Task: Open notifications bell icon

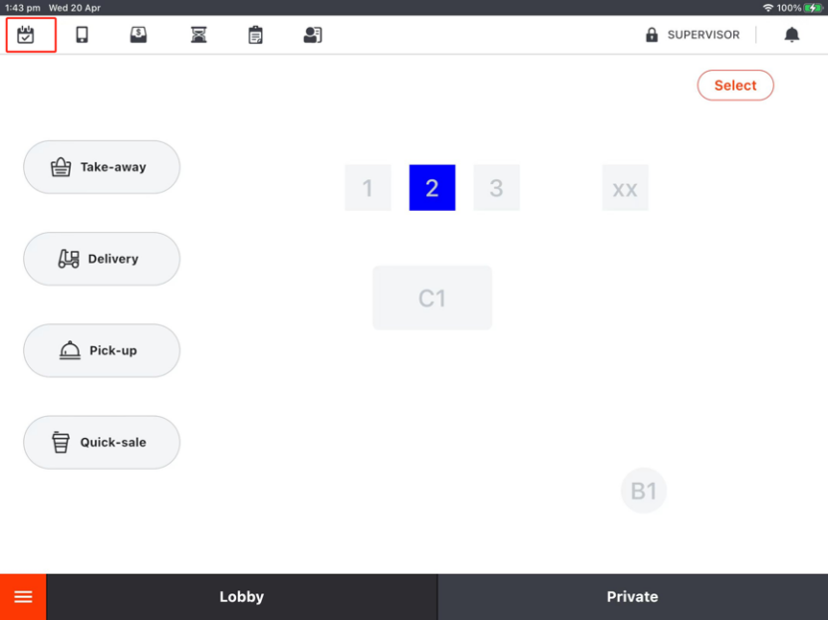Action: (792, 35)
